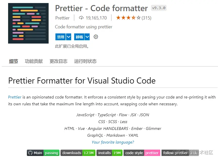The image size is (218, 160).
Task: Open the Prettier hyperlink in the description
Action: tap(14, 97)
